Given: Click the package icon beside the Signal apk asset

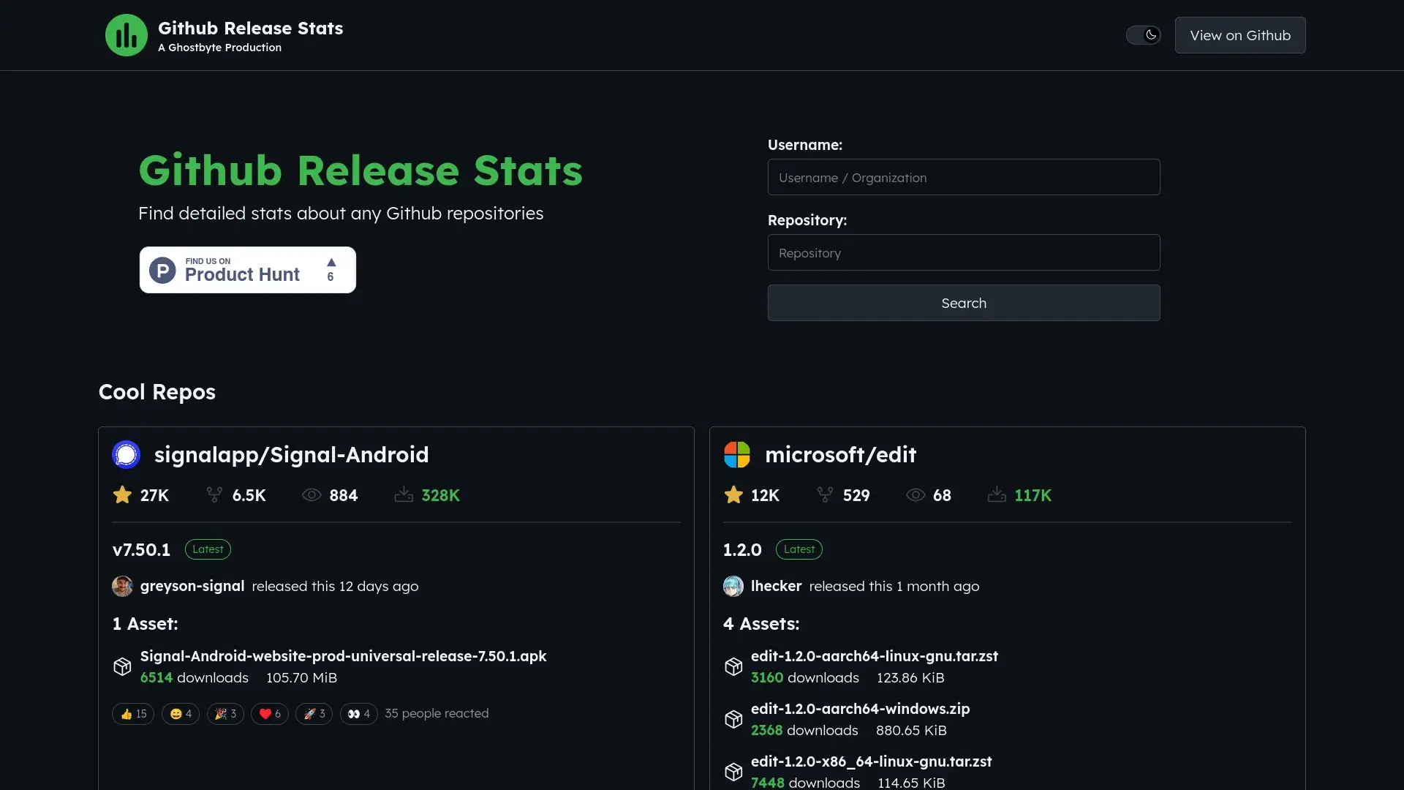Looking at the screenshot, I should coord(122,666).
